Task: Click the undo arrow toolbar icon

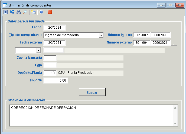Action: tap(12, 12)
